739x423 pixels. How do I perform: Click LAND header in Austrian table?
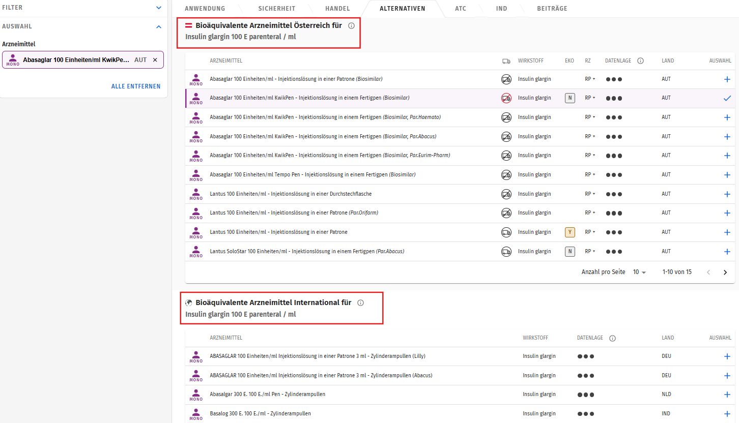pyautogui.click(x=668, y=61)
